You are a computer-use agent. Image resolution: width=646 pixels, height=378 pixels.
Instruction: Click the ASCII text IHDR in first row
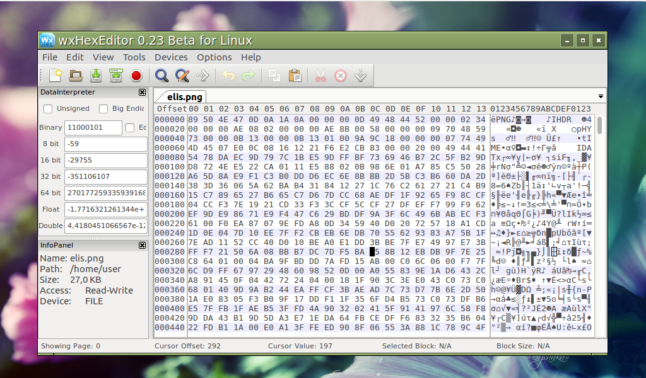[x=561, y=120]
